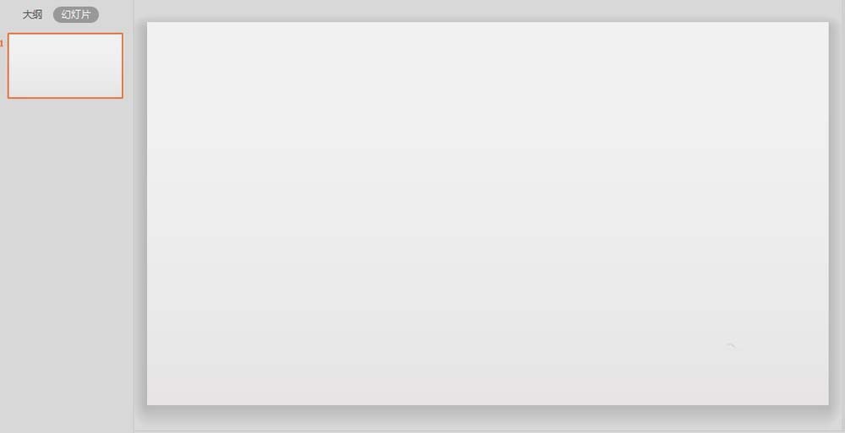Click blank space left of the 大纲 tab
Screen dimensions: 845x433
tap(11, 14)
